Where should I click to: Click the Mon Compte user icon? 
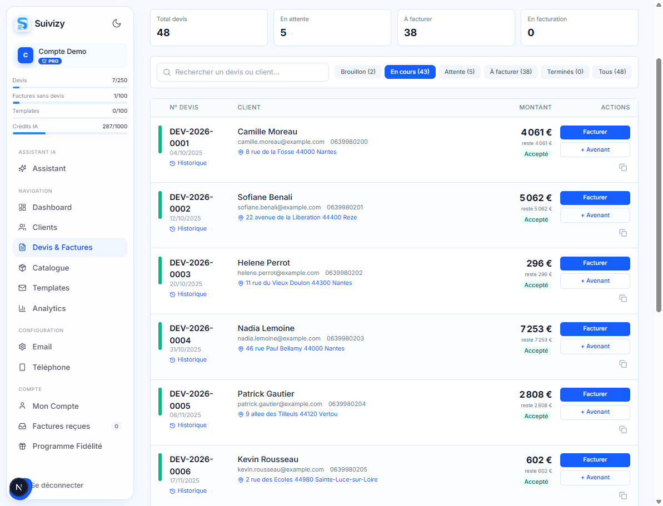coord(22,406)
